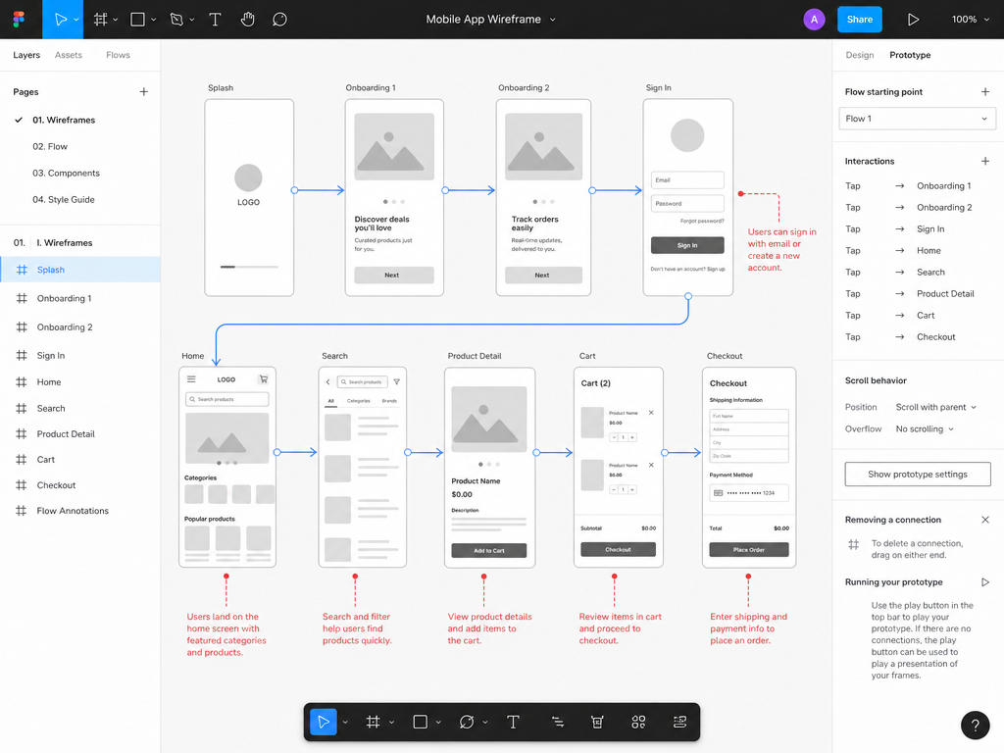The height and width of the screenshot is (753, 1004).
Task: Click the frame icon beside Flow Annotations layer
Action: (22, 510)
